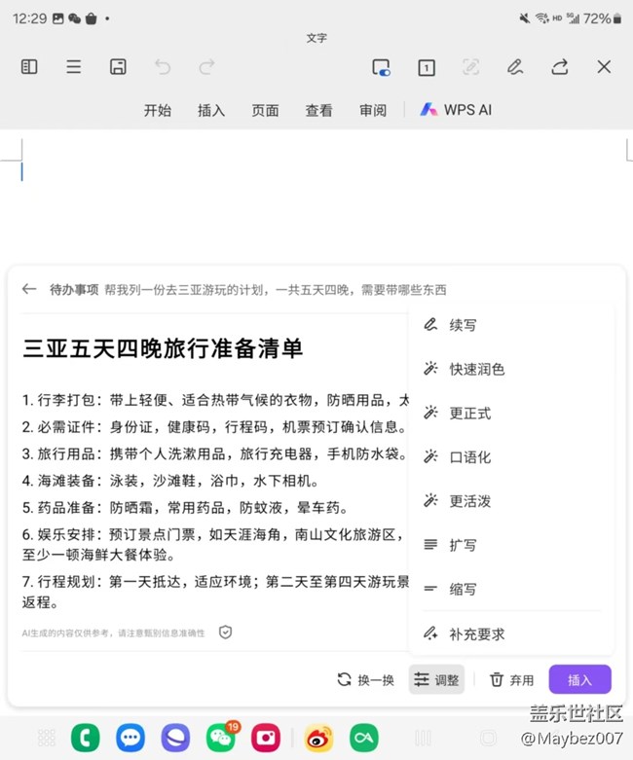Screen dimensions: 633x760
Task: Go back with the arrow beside 待办事项
Action: [29, 289]
